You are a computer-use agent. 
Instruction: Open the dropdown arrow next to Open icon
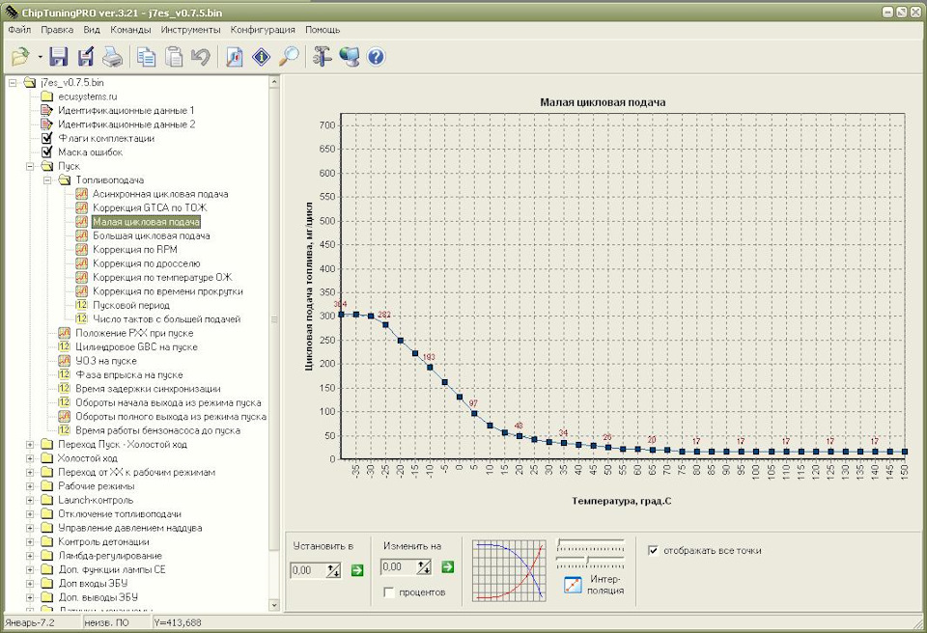(41, 57)
